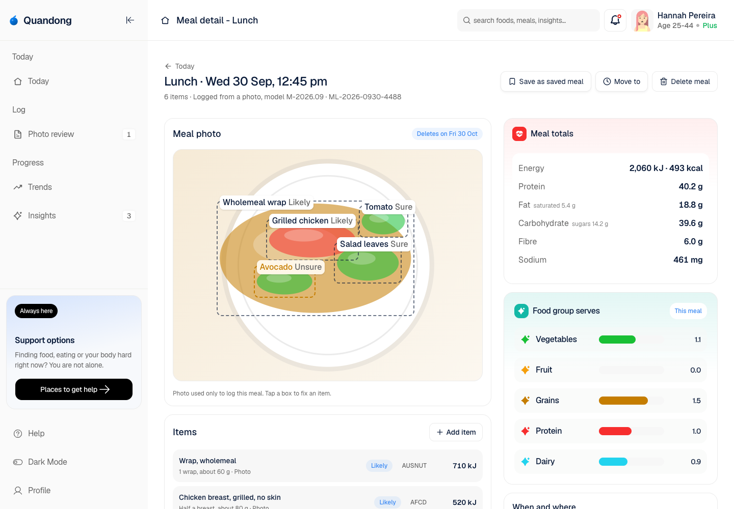The height and width of the screenshot is (509, 734).
Task: Toggle Dark Mode
Action: 74,462
